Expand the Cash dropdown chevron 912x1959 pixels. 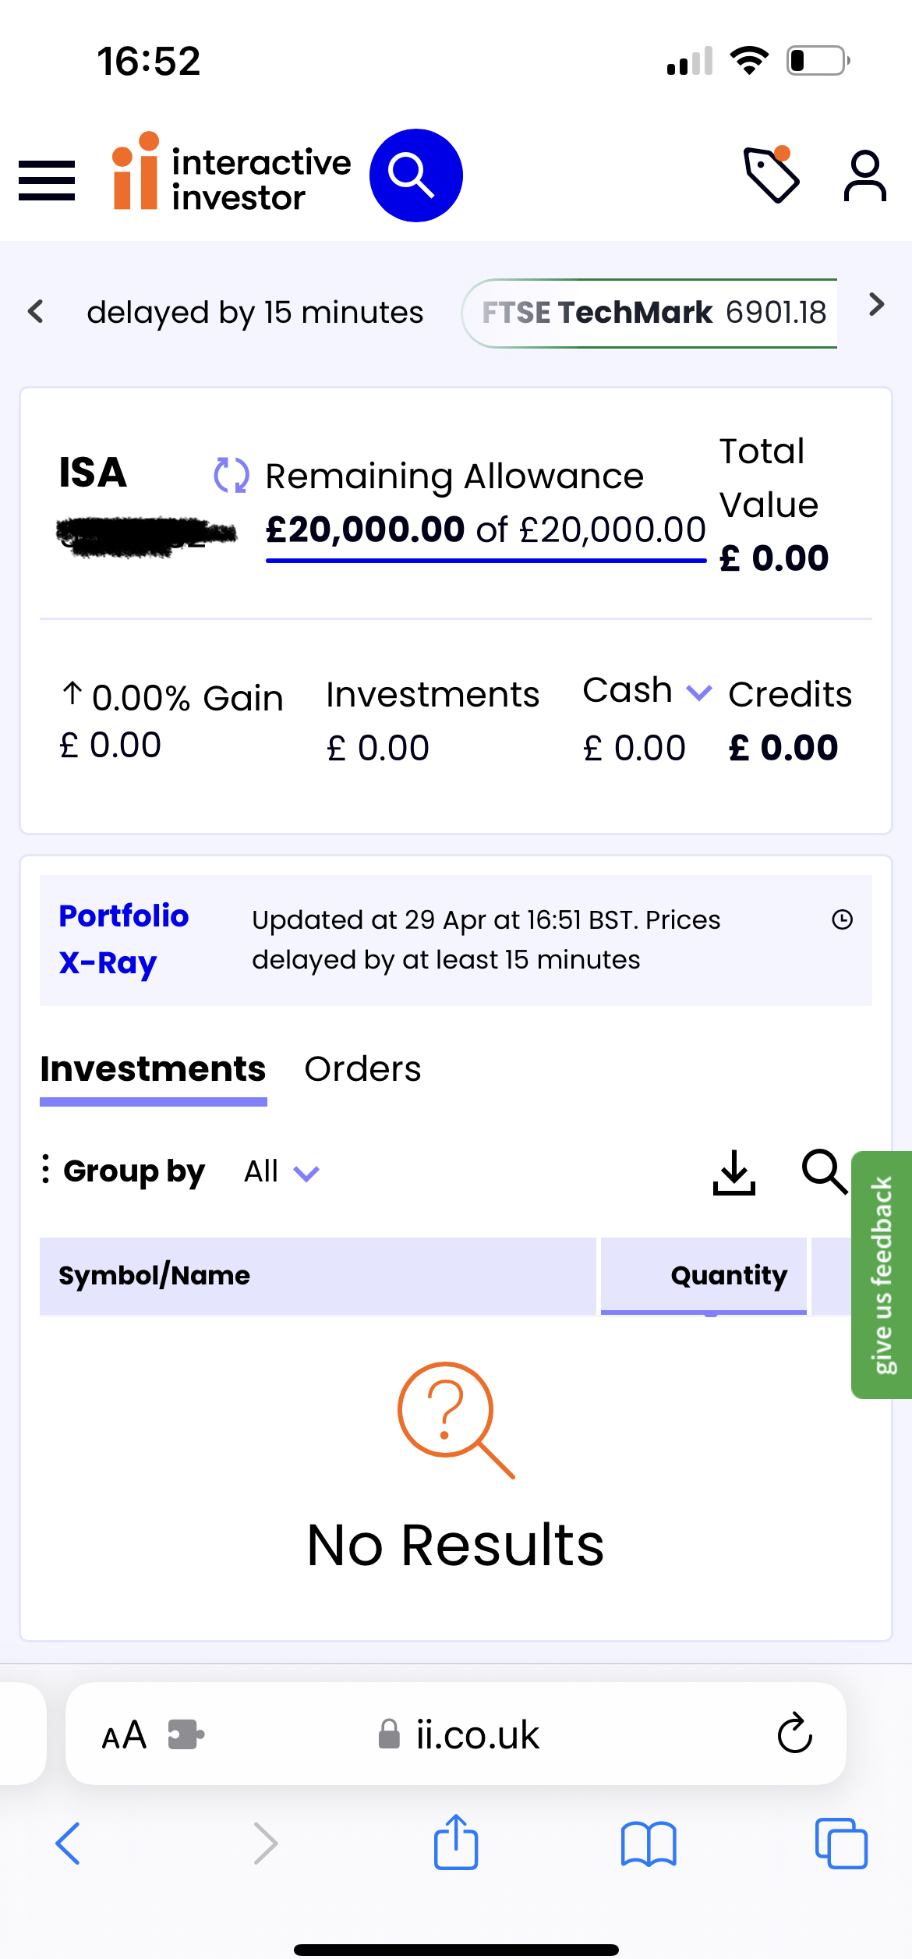pos(698,693)
